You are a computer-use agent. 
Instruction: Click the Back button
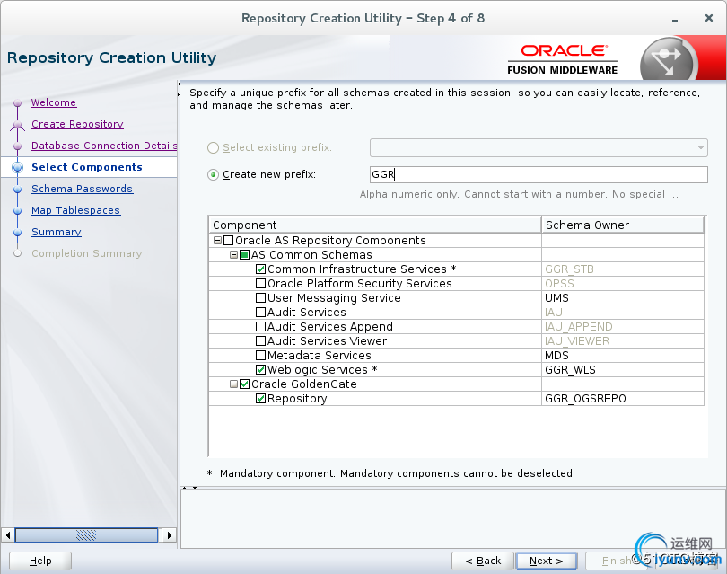[483, 561]
